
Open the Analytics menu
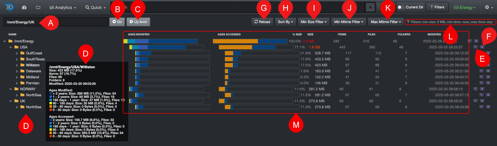pyautogui.click(x=63, y=7)
